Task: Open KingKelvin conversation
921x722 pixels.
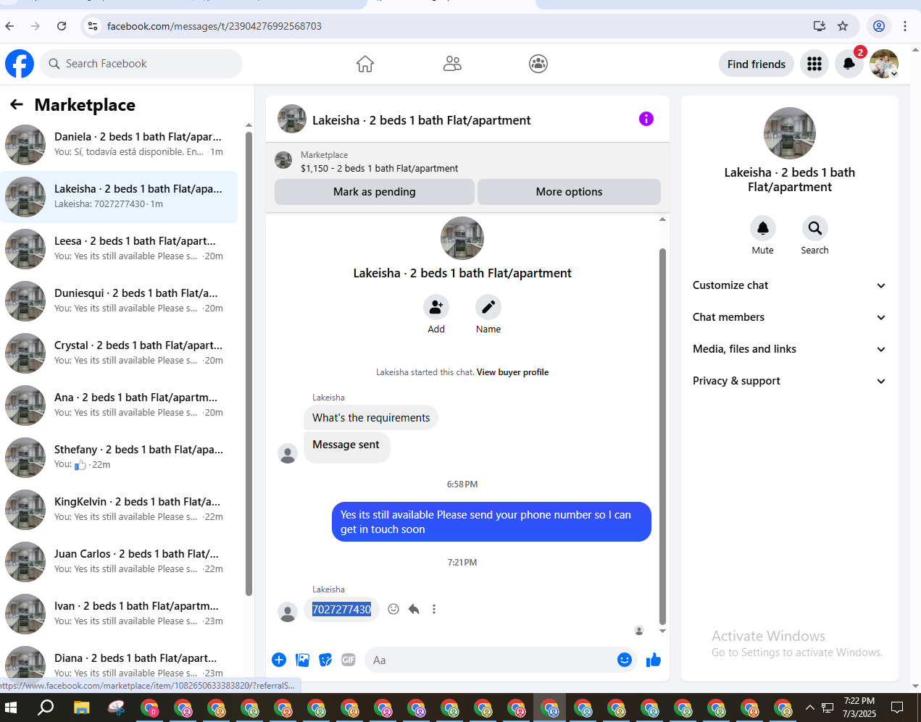Action: [119, 510]
